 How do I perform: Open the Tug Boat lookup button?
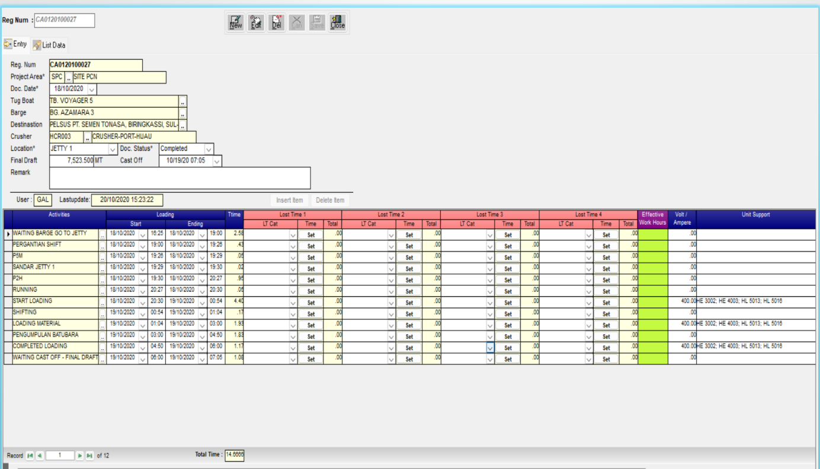pyautogui.click(x=182, y=101)
